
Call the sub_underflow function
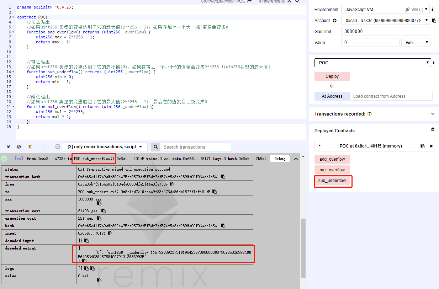(332, 181)
